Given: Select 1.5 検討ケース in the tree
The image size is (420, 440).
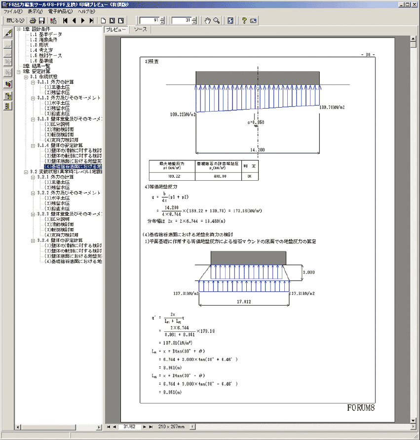Looking at the screenshot, I should 46,56.
